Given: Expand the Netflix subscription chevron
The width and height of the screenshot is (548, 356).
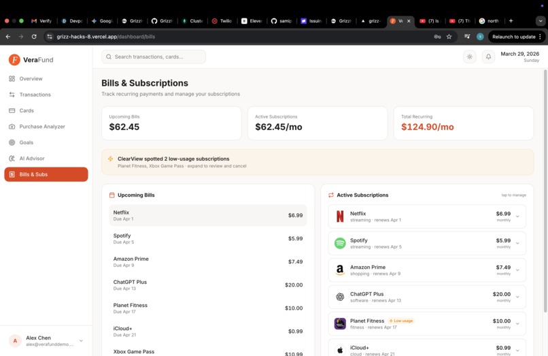Looking at the screenshot, I should point(517,216).
